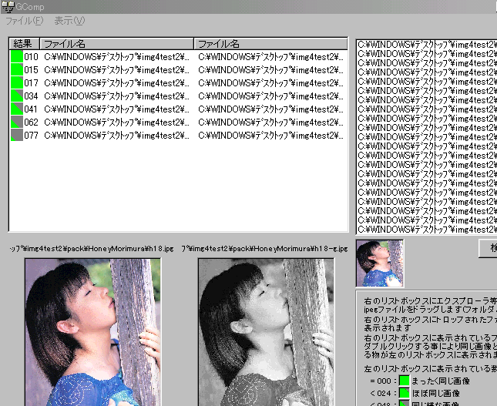Screen dimensions: 497x406
Task: Click the small preview thumbnail under the file list
Action: pyautogui.click(x=380, y=263)
